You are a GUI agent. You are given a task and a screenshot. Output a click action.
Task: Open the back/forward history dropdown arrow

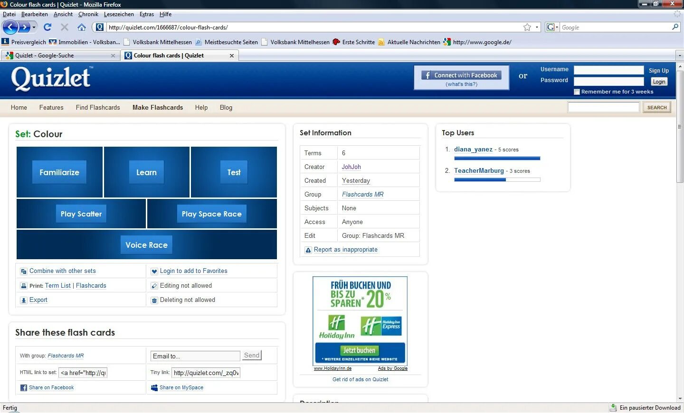34,27
